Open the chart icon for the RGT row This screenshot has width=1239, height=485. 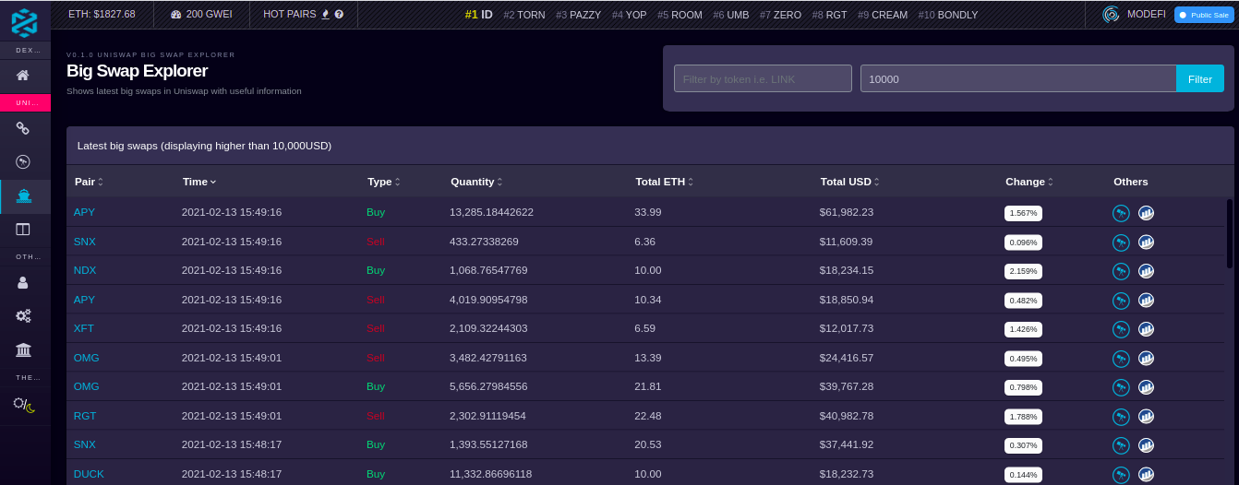pos(1146,416)
